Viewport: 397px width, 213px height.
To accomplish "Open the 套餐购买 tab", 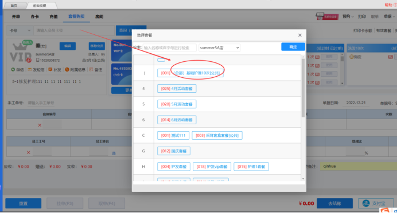I will coord(76,17).
